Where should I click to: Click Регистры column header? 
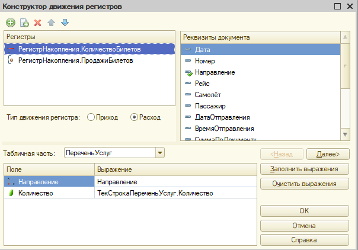pyautogui.click(x=89, y=37)
